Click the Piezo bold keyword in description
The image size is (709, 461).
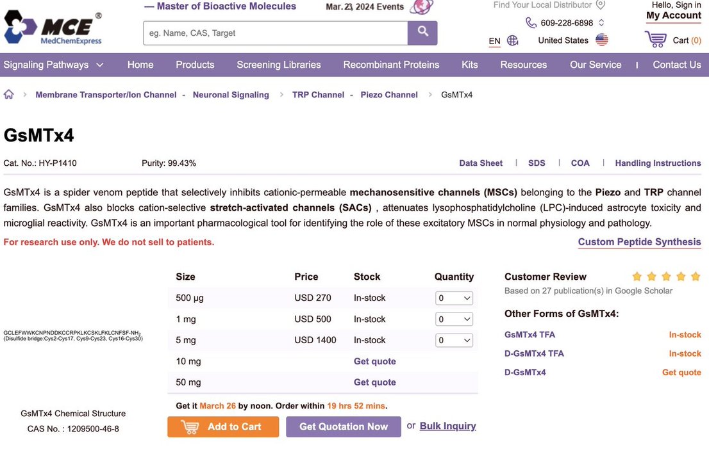pyautogui.click(x=608, y=192)
